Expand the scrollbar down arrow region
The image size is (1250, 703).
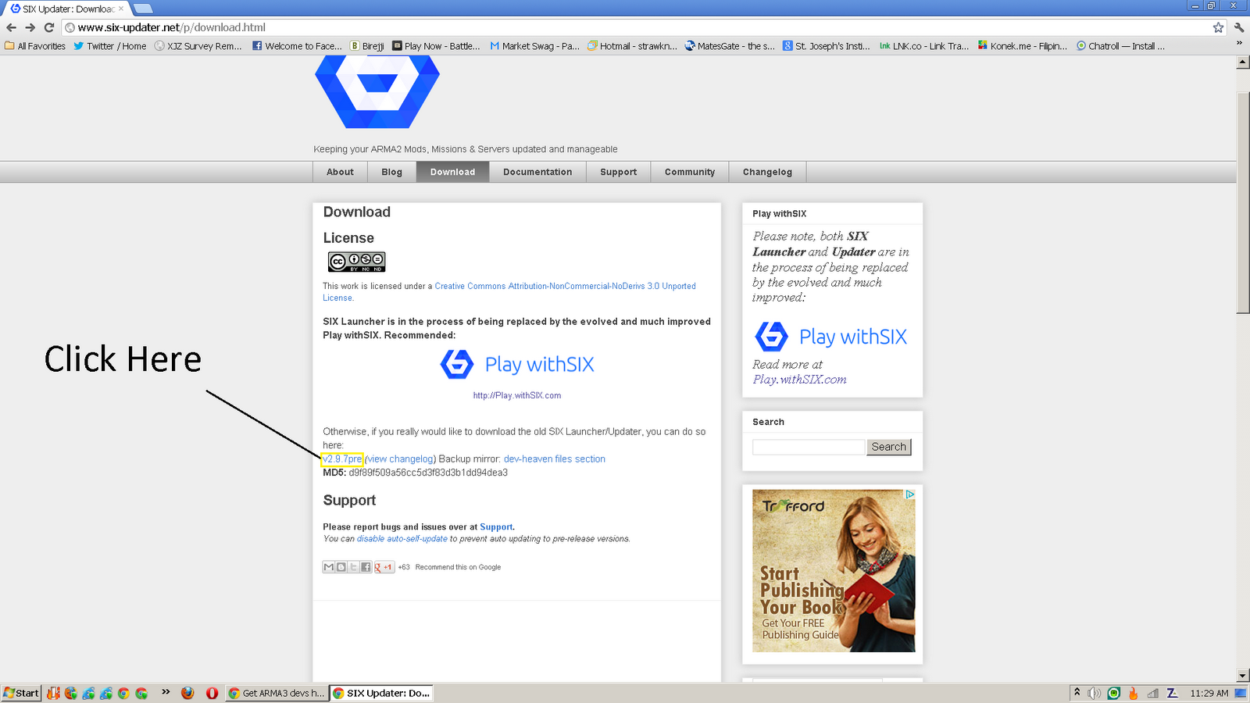pyautogui.click(x=1242, y=675)
